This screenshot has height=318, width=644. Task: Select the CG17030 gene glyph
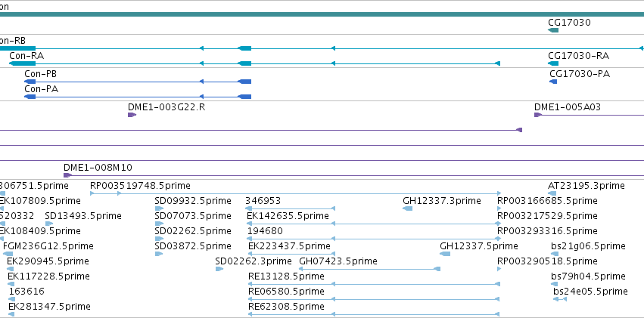coord(553,30)
